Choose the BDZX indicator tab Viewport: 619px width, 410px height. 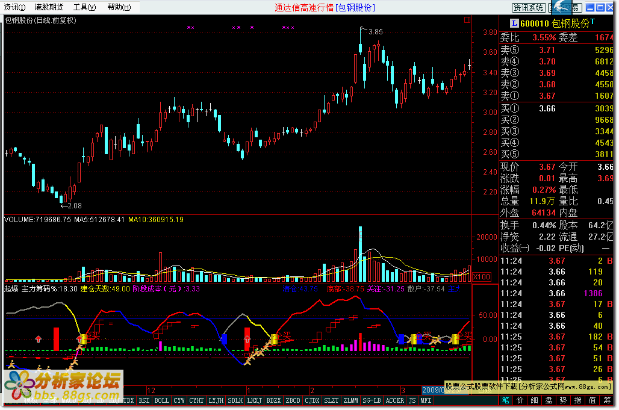[x=273, y=400]
